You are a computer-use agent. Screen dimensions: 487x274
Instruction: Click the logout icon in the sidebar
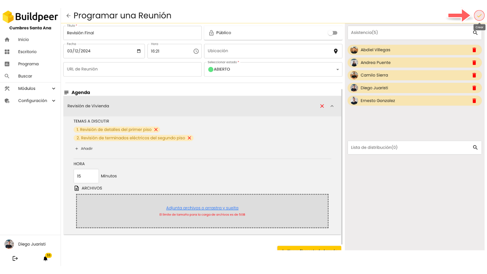(15, 258)
